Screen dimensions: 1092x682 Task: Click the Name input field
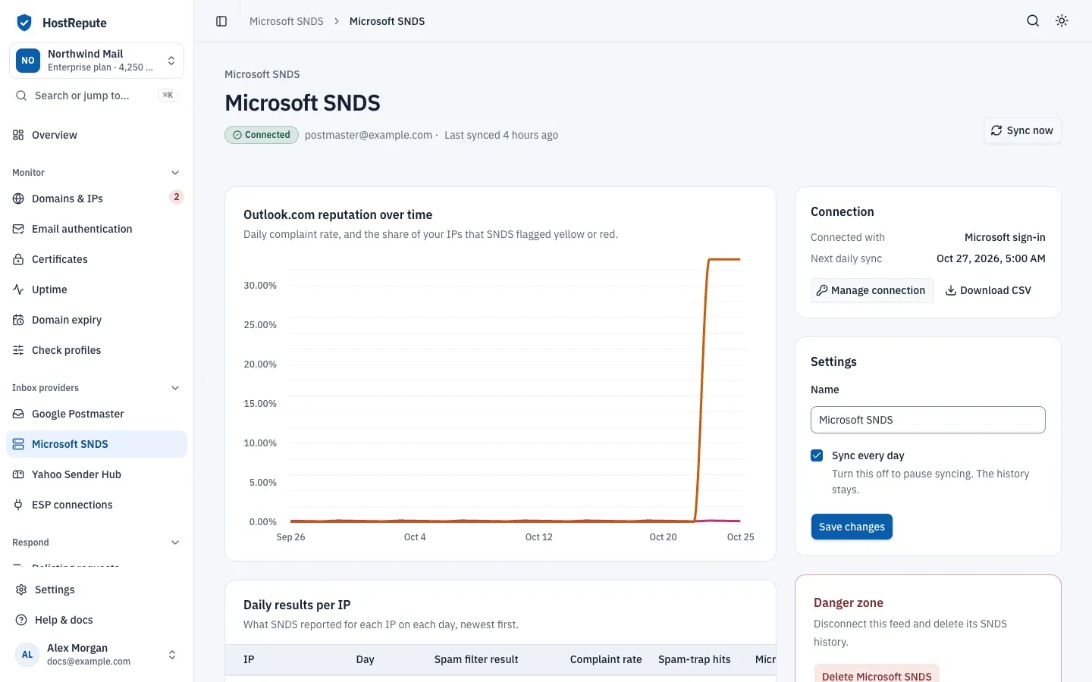928,420
